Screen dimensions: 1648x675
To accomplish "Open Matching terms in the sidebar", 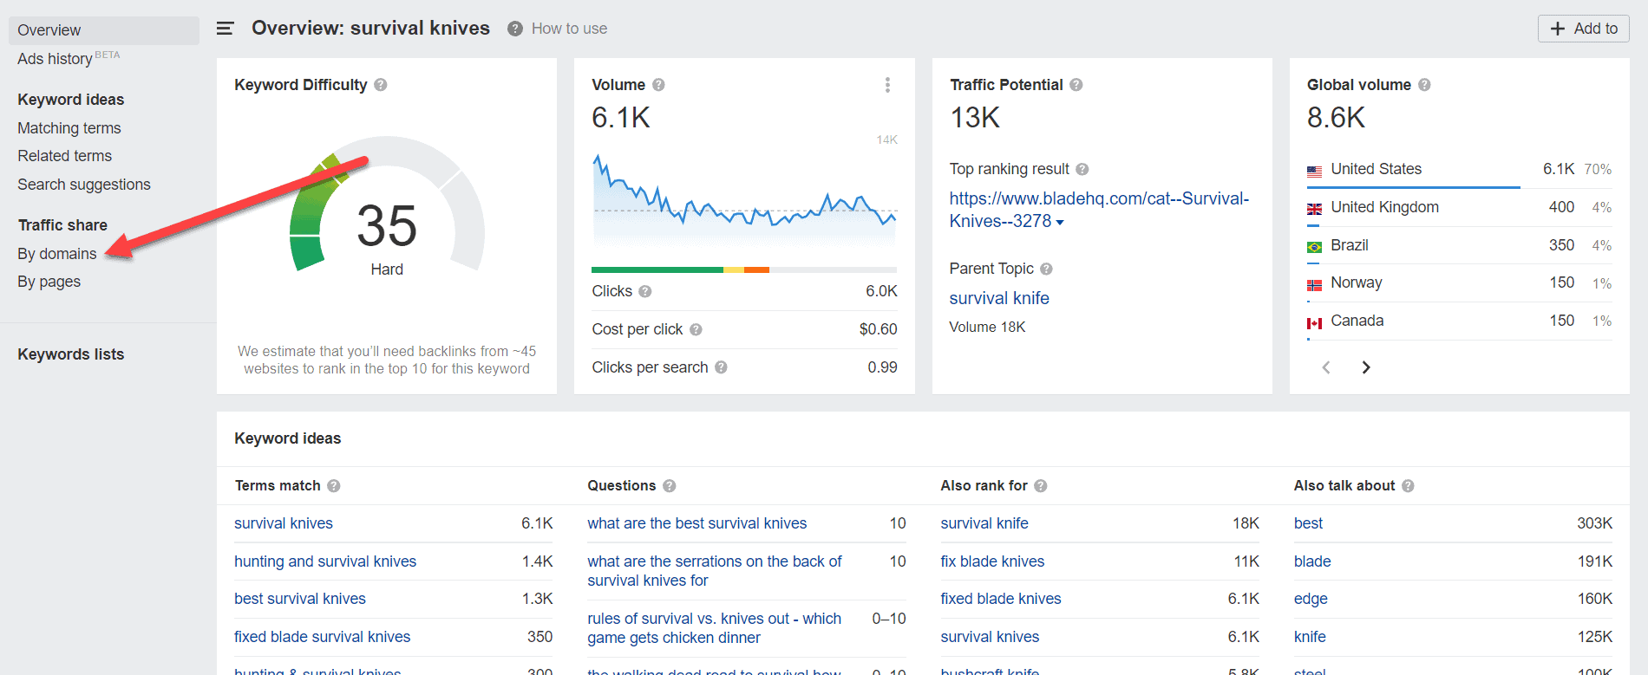I will 69,128.
